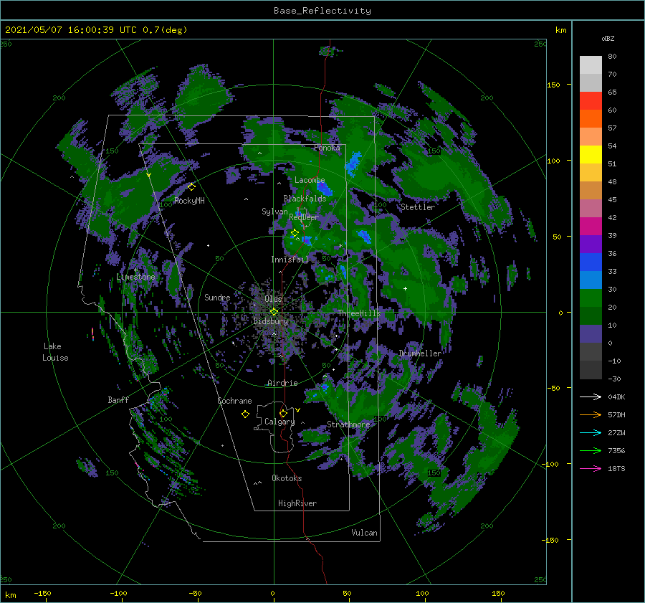645x603 pixels.
Task: Click the Cochrane label
Action: click(234, 401)
